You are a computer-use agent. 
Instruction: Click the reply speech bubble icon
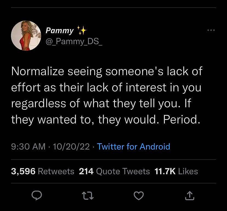click(x=36, y=195)
